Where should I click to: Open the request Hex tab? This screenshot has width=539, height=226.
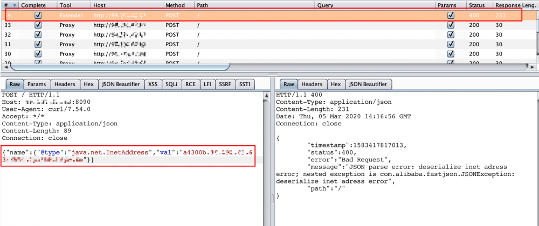click(89, 84)
